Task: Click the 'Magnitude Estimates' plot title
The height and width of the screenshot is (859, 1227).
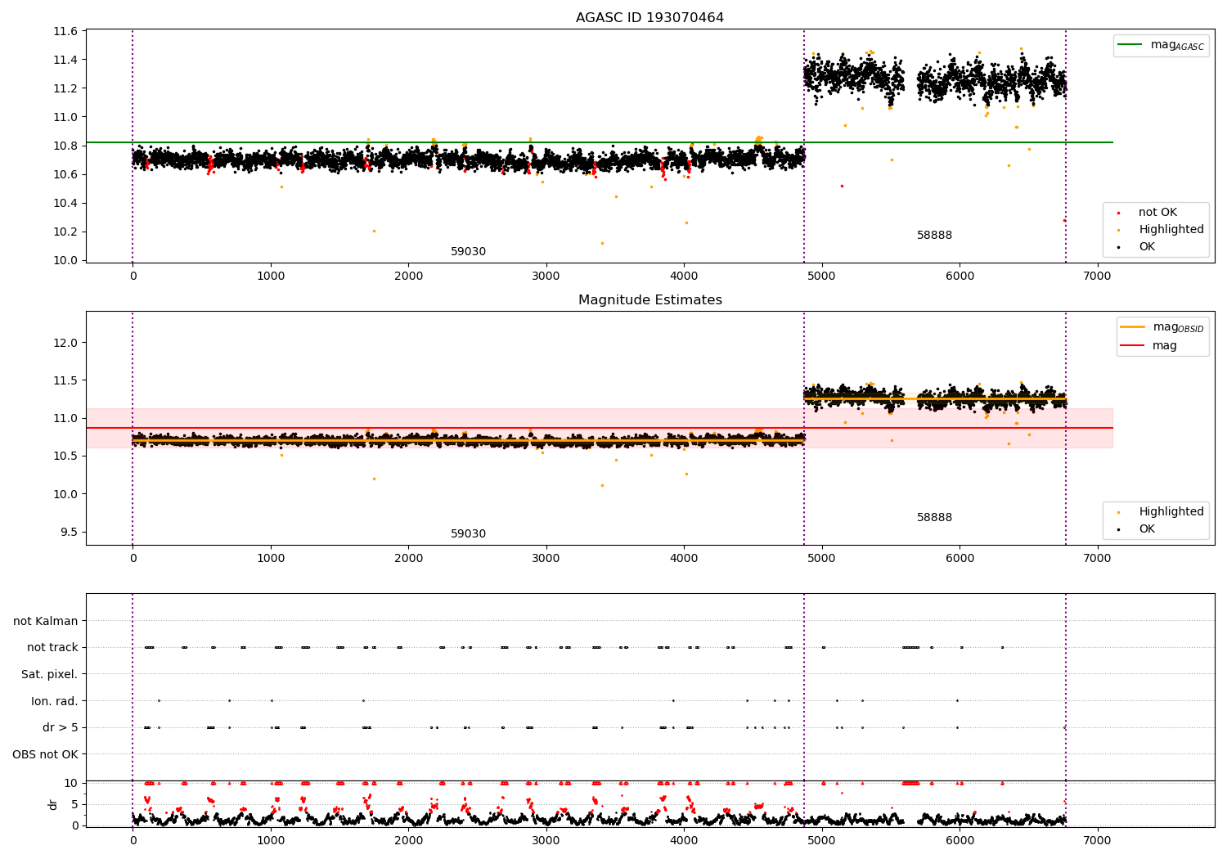Action: [649, 300]
